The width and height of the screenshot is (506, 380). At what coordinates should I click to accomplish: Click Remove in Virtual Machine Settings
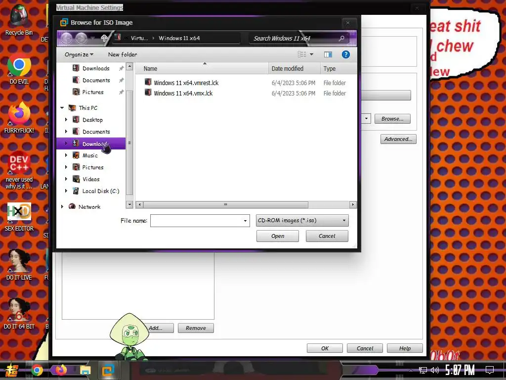(x=196, y=328)
